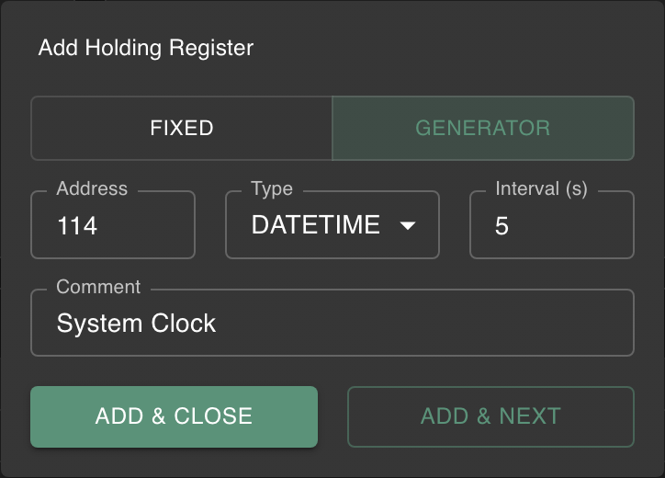
Task: Click the Interval (s) label text
Action: tap(541, 189)
